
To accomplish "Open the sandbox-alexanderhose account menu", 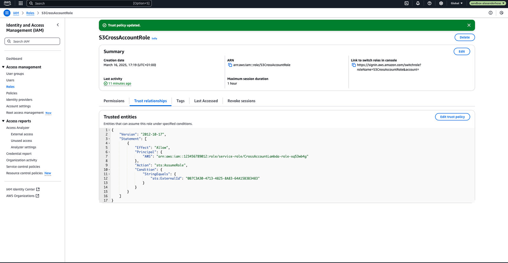I will click(x=487, y=3).
